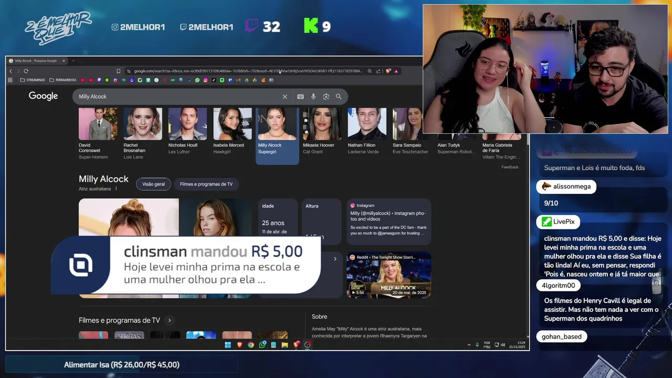Select Nathan Fillion in the cast carousel

pyautogui.click(x=367, y=132)
